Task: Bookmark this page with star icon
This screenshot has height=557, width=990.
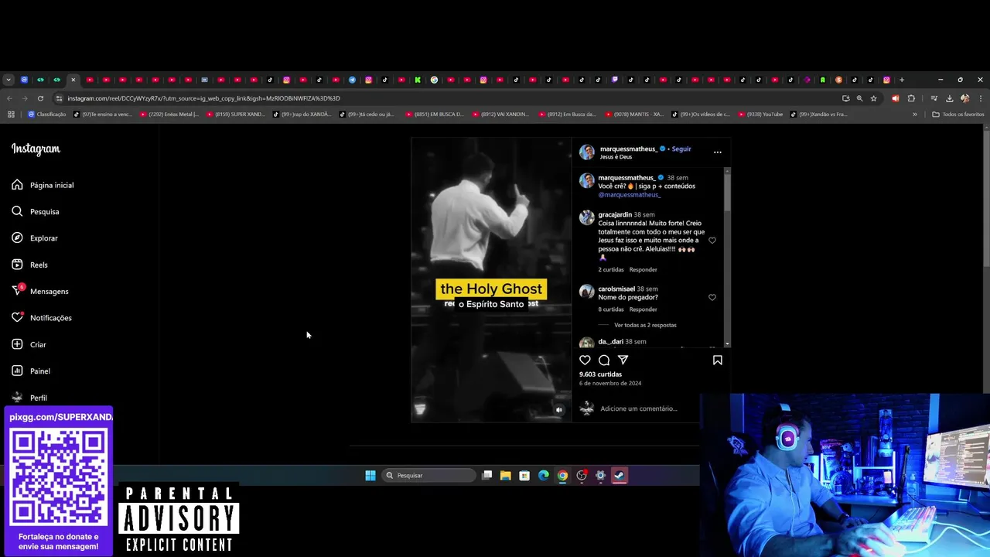Action: coord(874,98)
